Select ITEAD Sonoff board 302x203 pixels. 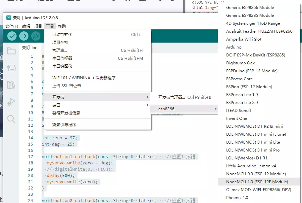(260, 111)
